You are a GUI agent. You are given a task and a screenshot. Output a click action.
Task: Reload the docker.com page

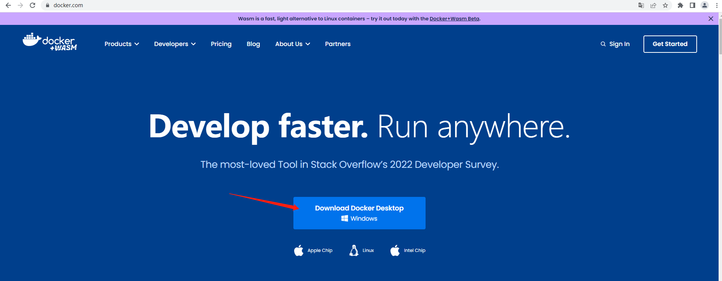pos(32,5)
